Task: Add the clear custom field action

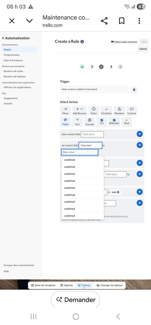Action: [x=140, y=134]
